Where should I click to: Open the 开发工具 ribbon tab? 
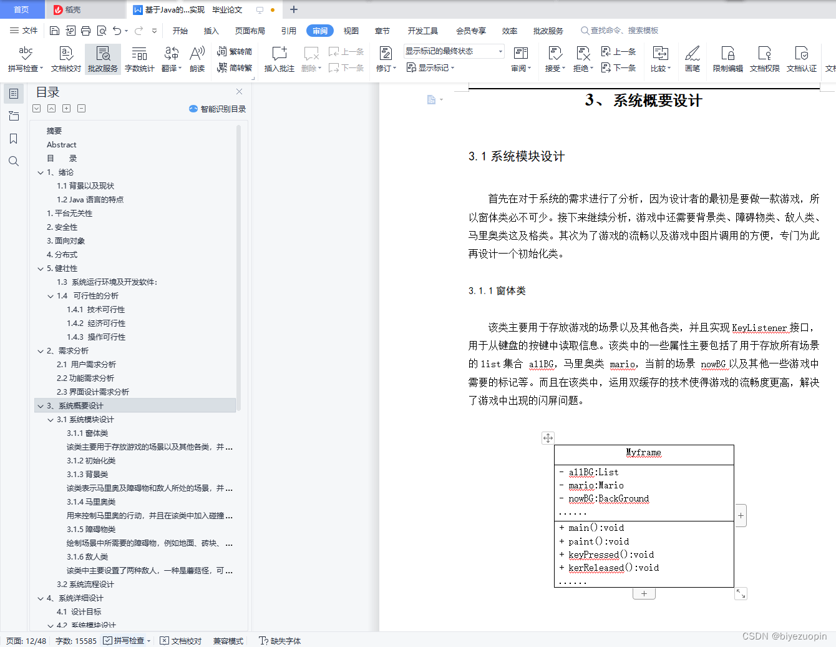pyautogui.click(x=423, y=31)
